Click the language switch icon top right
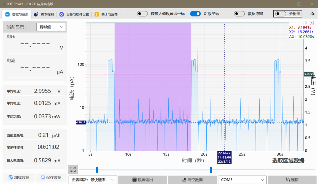The height and width of the screenshot is (185, 318). pyautogui.click(x=312, y=14)
